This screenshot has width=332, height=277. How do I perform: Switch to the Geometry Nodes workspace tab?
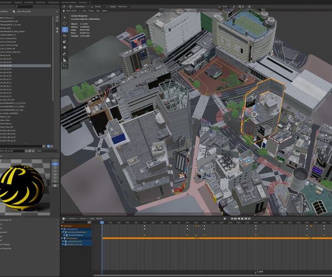(69, 3)
